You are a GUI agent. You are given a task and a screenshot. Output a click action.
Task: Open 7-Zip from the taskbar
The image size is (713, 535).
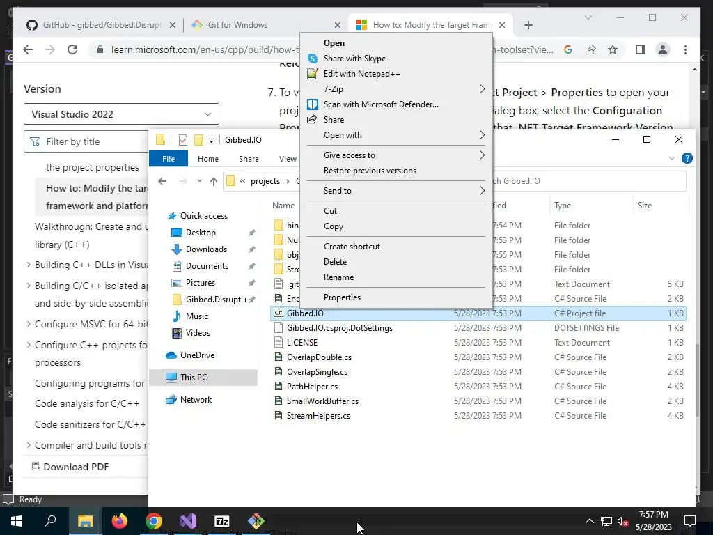point(222,521)
